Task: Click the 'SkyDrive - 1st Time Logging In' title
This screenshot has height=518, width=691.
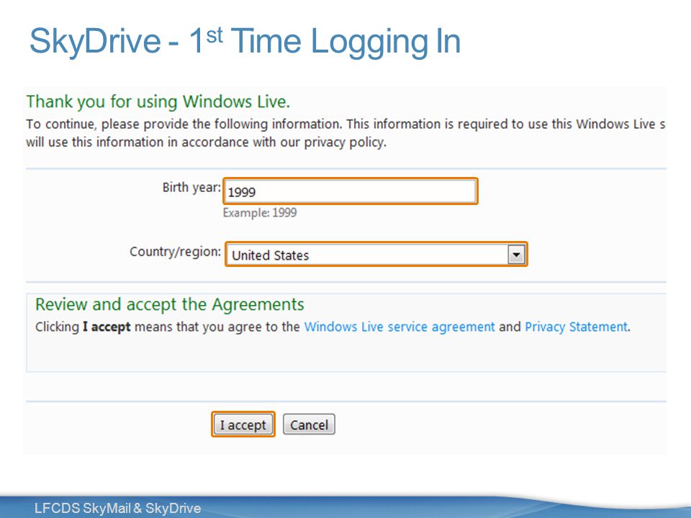Action: [245, 41]
